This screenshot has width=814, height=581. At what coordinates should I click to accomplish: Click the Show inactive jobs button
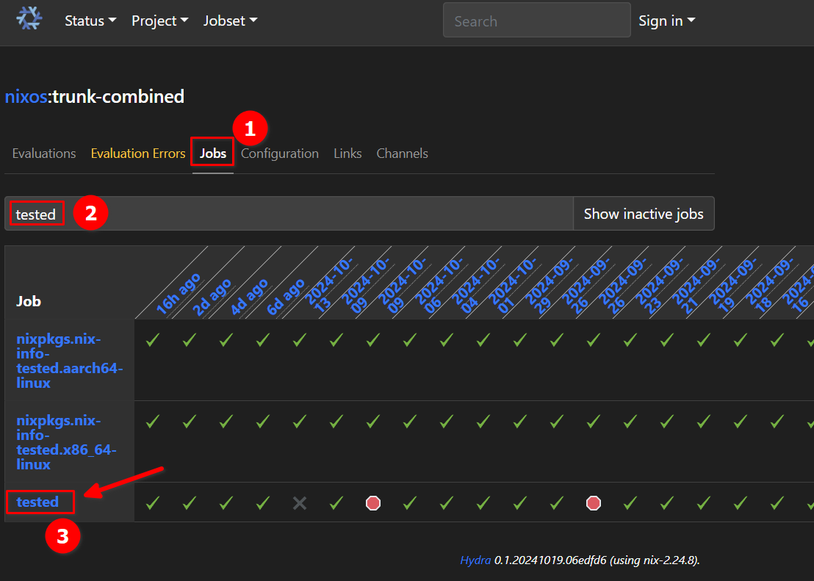pos(644,214)
